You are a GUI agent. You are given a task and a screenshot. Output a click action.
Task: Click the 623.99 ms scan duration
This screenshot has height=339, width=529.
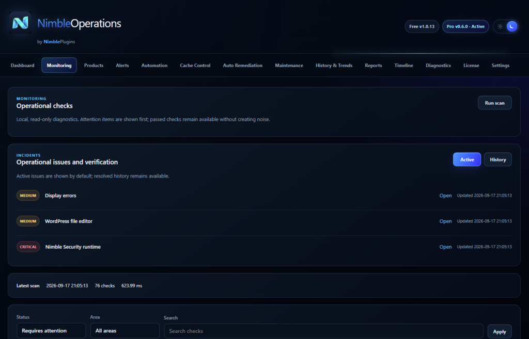tap(132, 285)
